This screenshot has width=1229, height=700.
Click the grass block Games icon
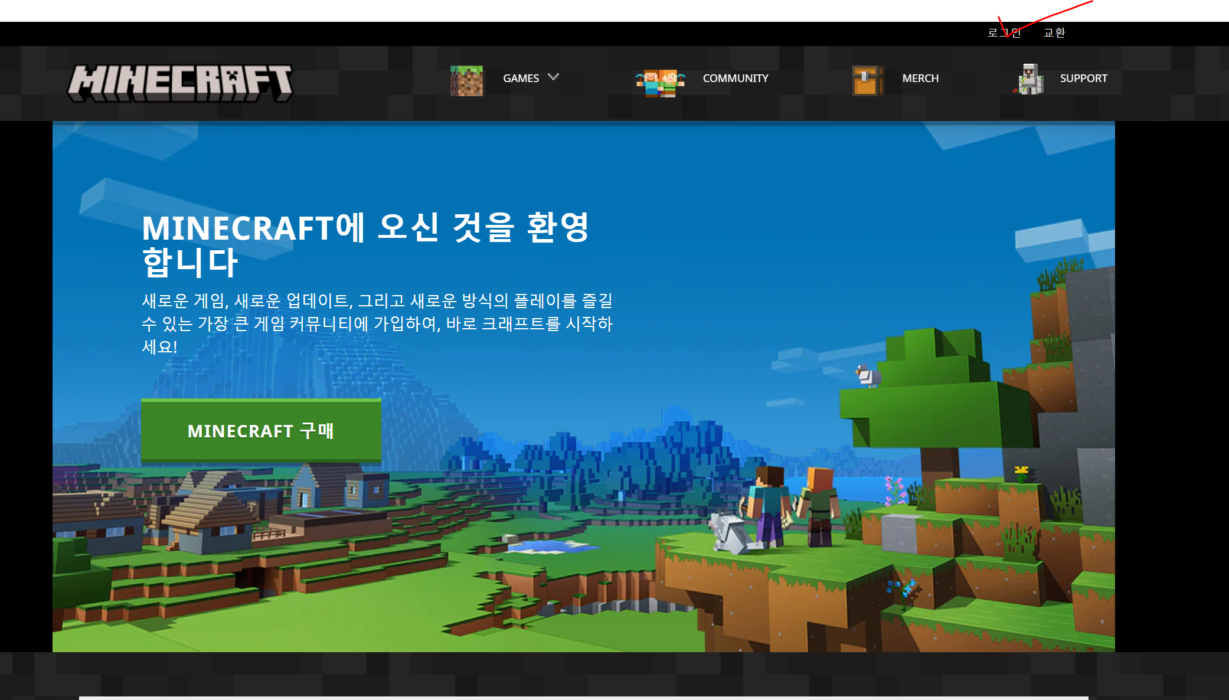pos(466,80)
